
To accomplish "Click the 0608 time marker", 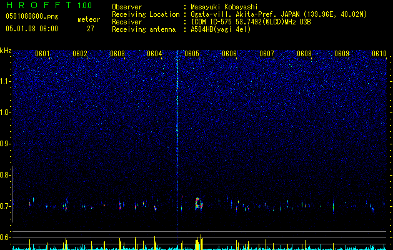I will [304, 54].
